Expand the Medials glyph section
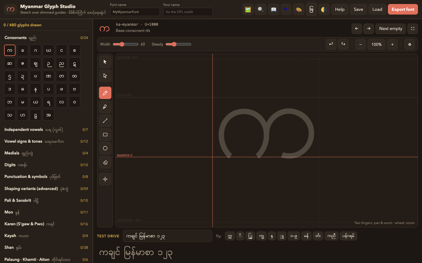 click(x=46, y=153)
